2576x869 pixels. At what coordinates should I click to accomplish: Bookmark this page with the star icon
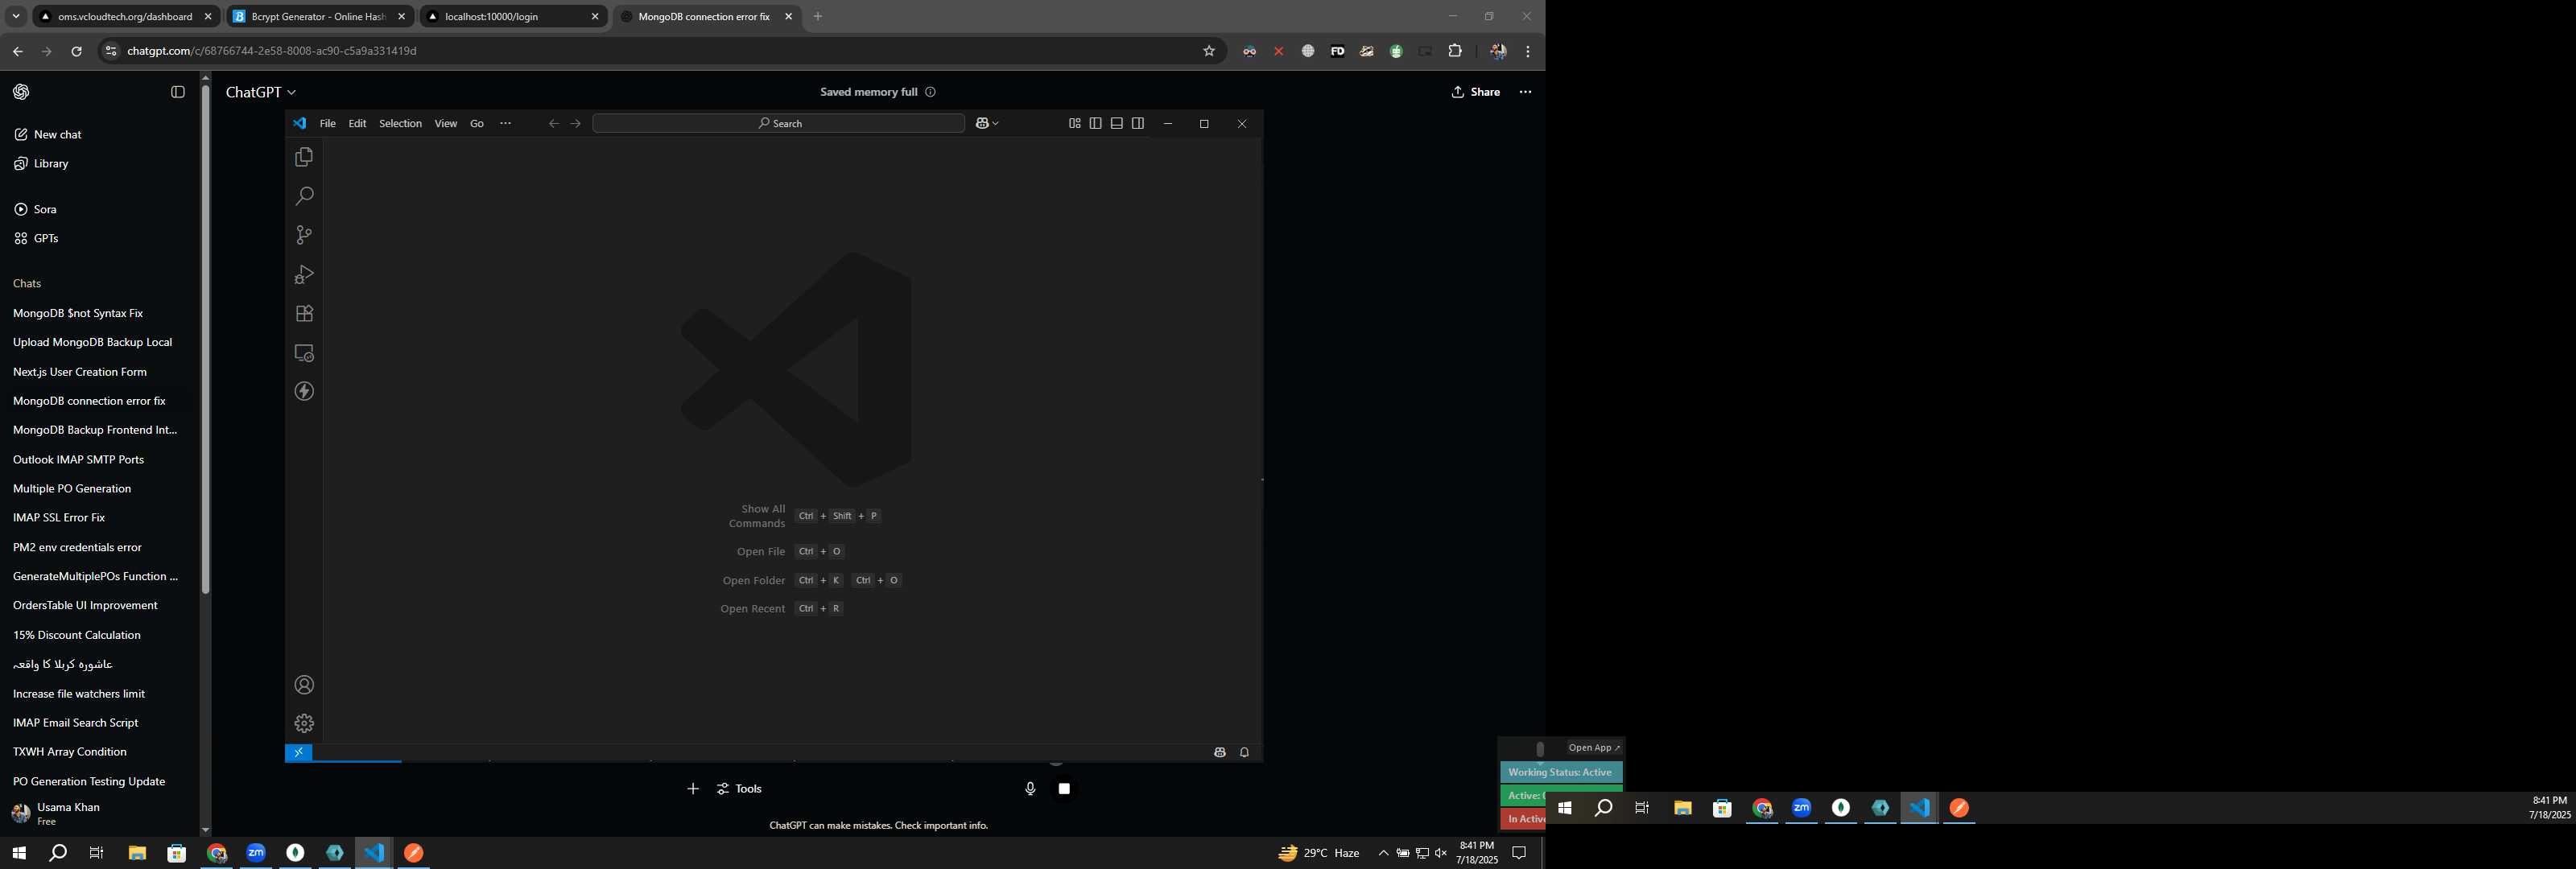pyautogui.click(x=1208, y=51)
